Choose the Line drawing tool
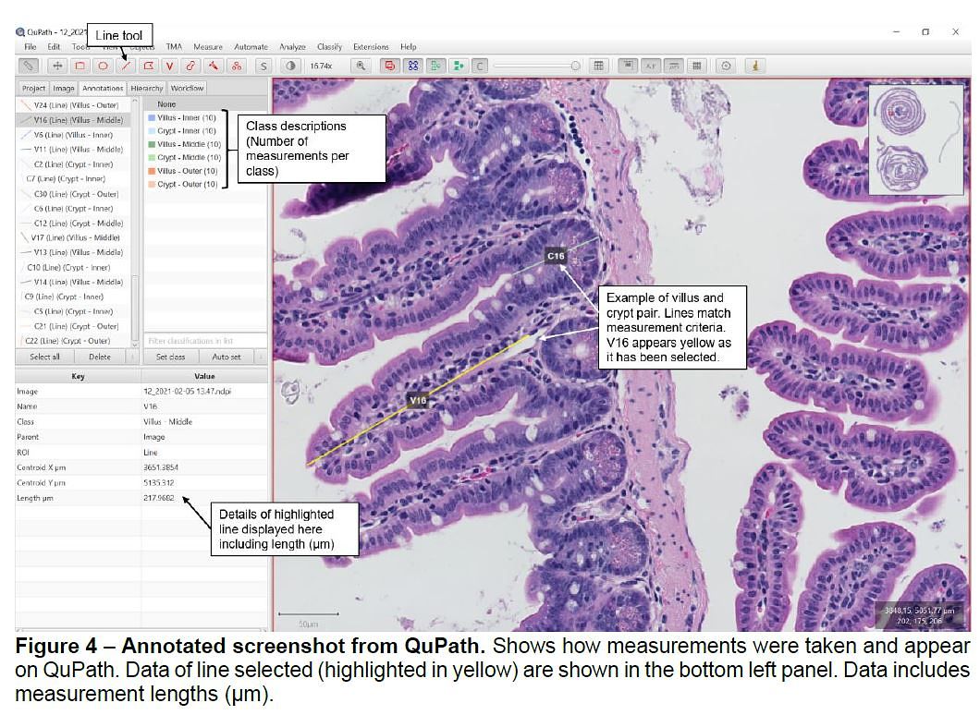 pyautogui.click(x=125, y=66)
